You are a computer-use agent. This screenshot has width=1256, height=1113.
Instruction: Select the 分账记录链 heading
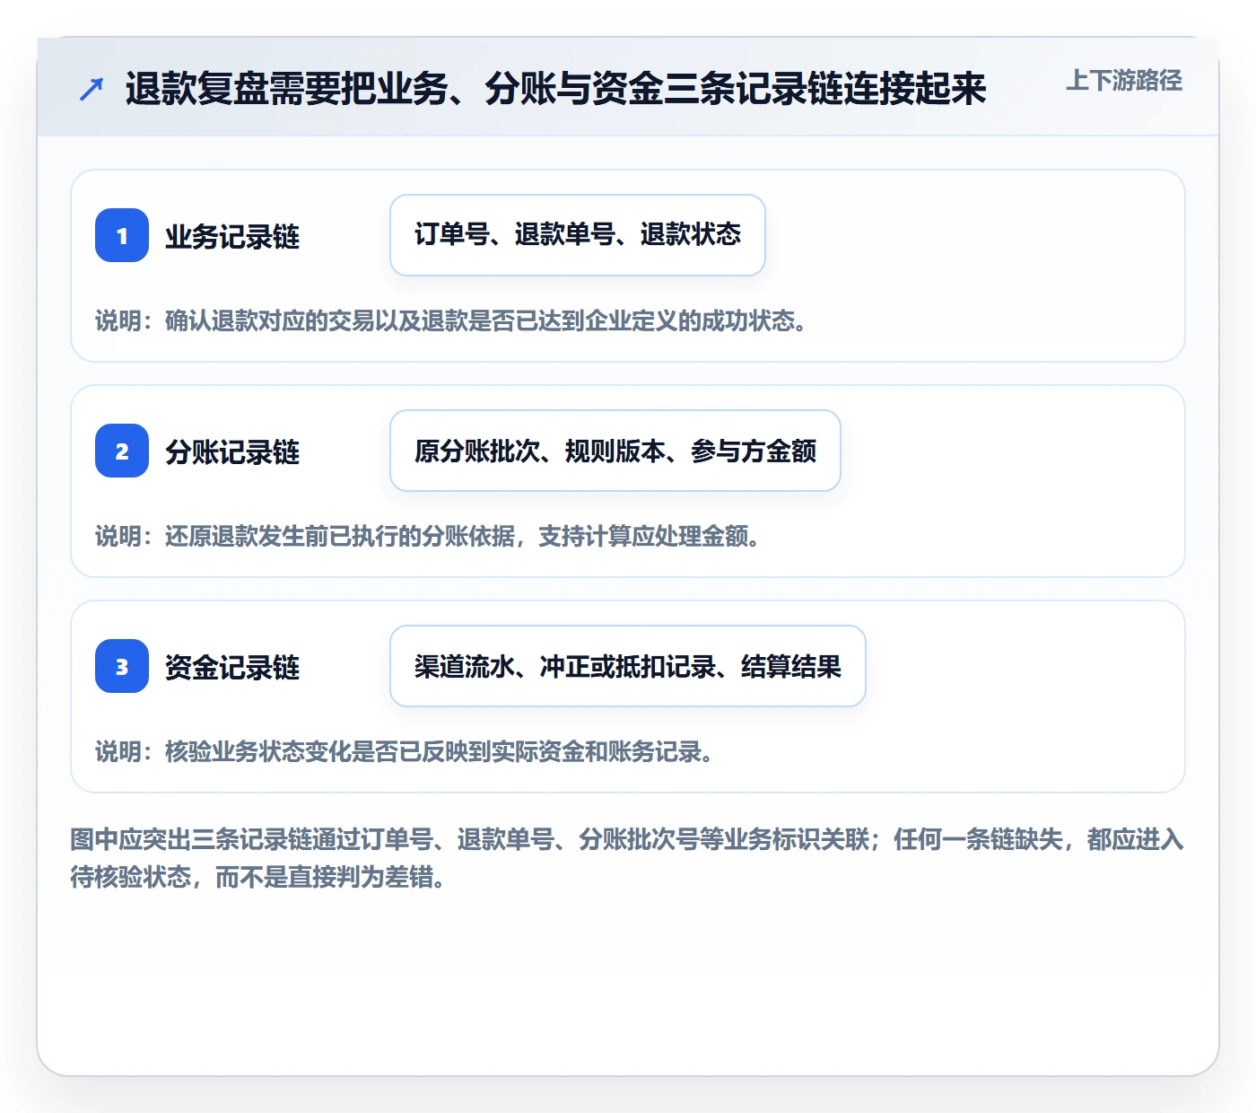click(x=232, y=452)
